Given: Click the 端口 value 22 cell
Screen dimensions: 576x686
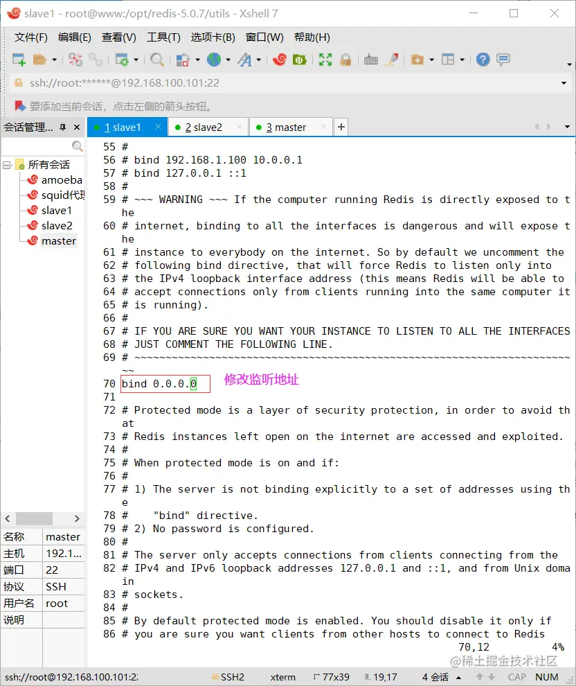Looking at the screenshot, I should pyautogui.click(x=64, y=570).
